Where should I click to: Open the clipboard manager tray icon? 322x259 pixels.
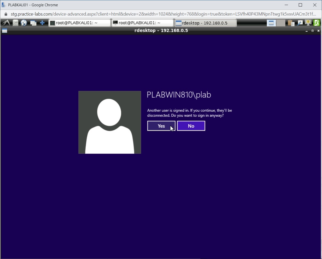pyautogui.click(x=291, y=23)
